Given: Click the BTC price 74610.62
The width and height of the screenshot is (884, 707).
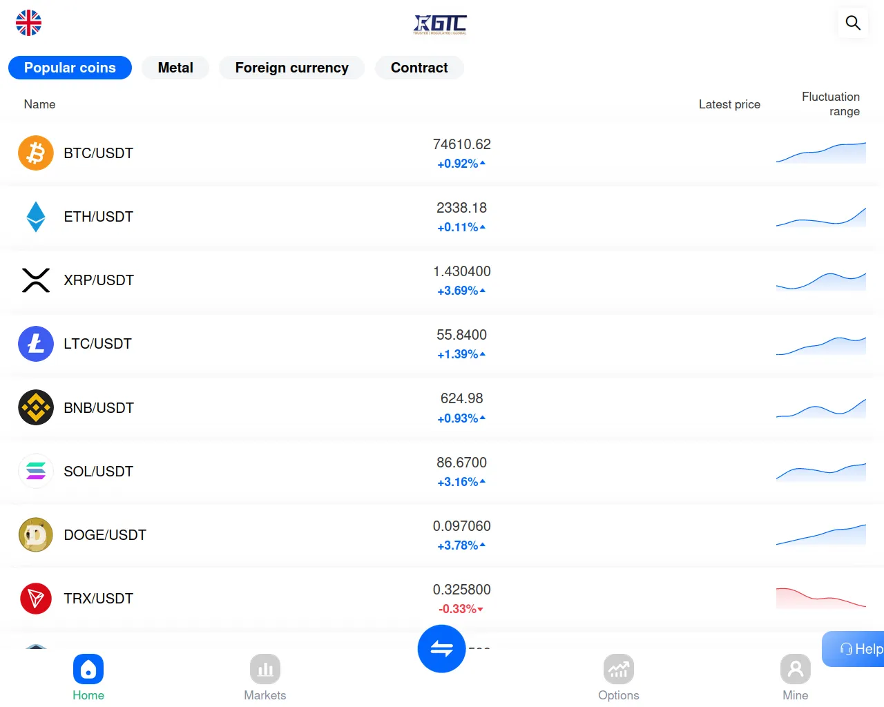Looking at the screenshot, I should tap(462, 144).
